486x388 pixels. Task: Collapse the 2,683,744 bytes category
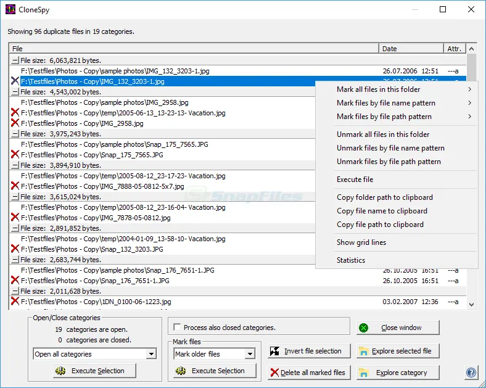(15, 260)
